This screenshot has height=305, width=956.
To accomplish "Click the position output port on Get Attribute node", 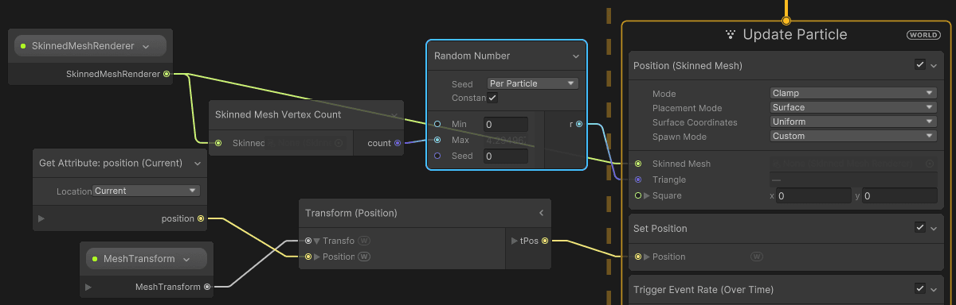I will [x=200, y=218].
